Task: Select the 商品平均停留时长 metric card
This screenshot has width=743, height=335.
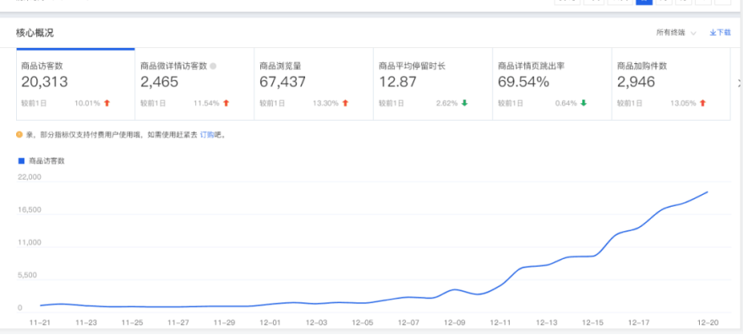Action: (x=433, y=84)
